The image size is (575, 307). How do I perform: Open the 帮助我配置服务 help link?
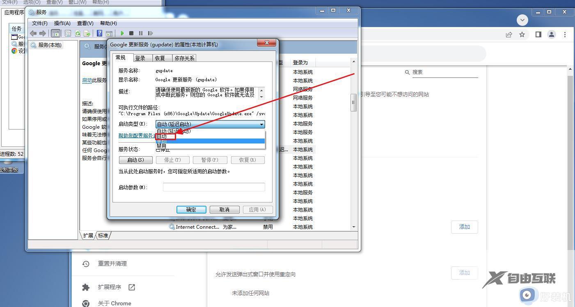[x=137, y=136]
